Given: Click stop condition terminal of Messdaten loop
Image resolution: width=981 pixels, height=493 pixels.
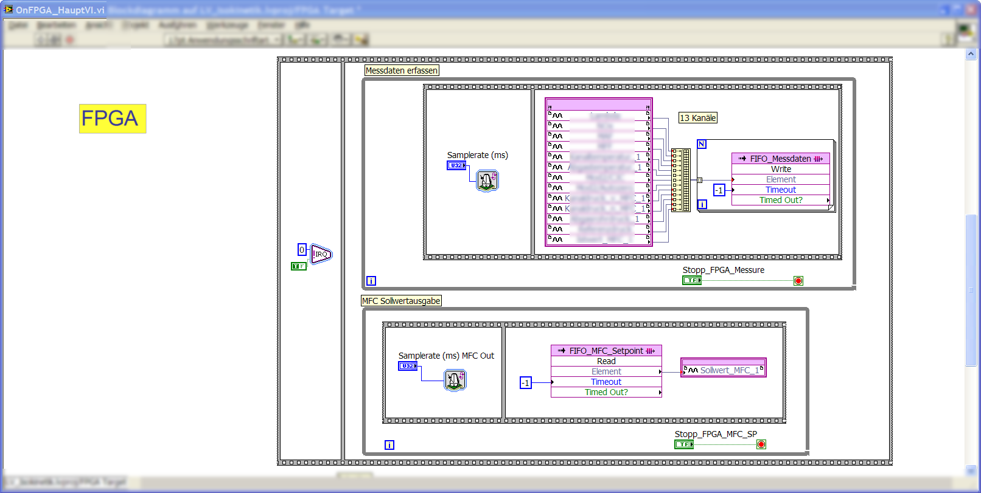Looking at the screenshot, I should point(798,281).
